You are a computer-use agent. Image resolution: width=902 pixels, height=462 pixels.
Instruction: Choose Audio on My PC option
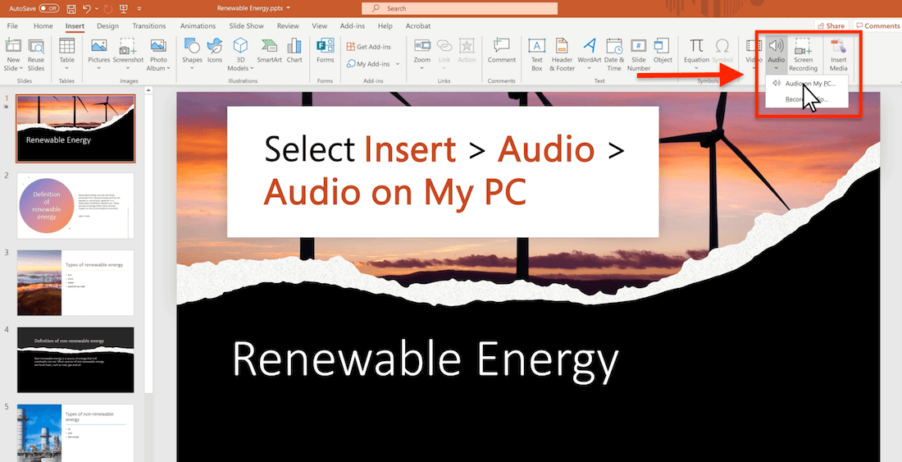point(810,84)
